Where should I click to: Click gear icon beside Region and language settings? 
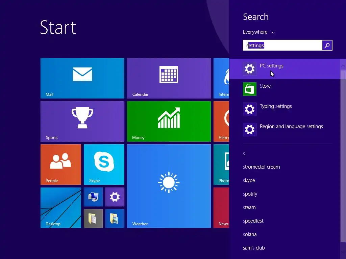pyautogui.click(x=250, y=129)
